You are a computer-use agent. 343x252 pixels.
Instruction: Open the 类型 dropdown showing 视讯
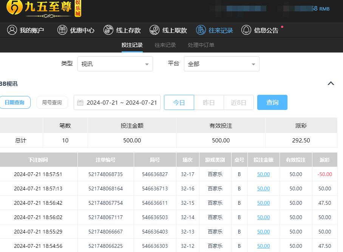pyautogui.click(x=115, y=64)
